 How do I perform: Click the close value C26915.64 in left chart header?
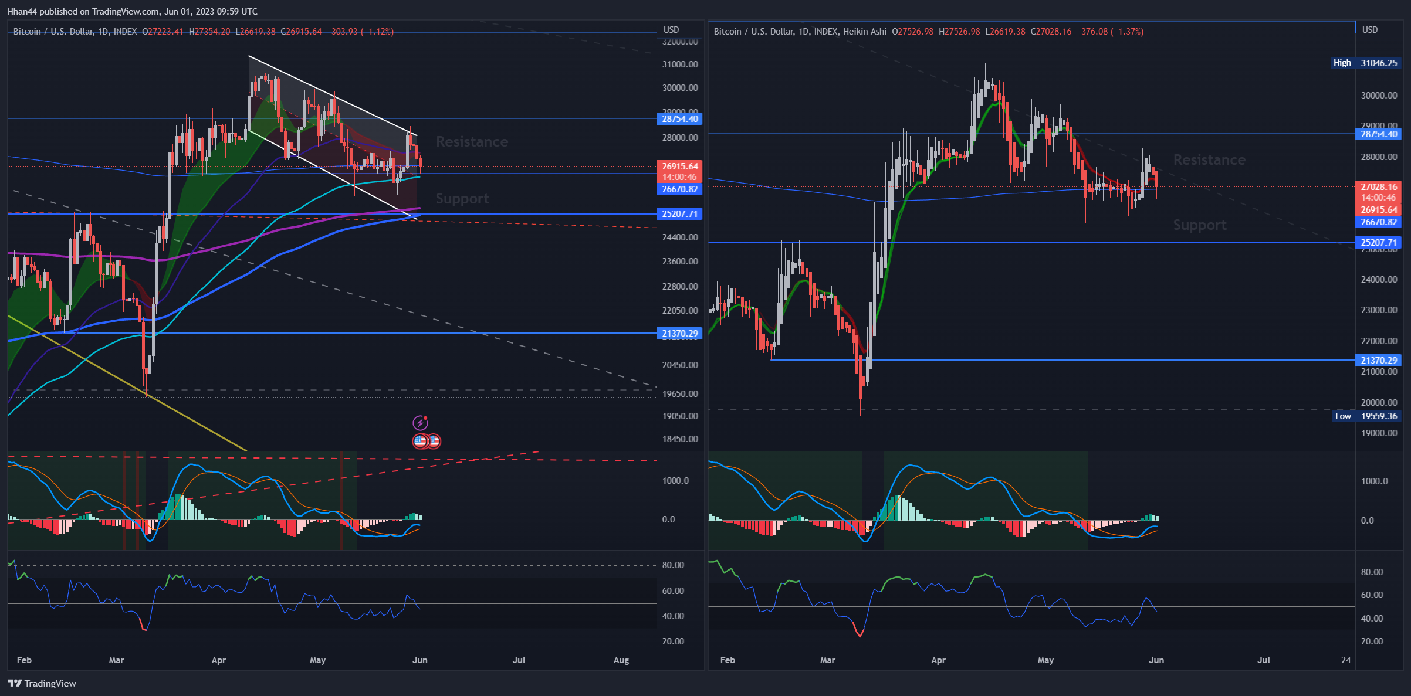pos(301,32)
